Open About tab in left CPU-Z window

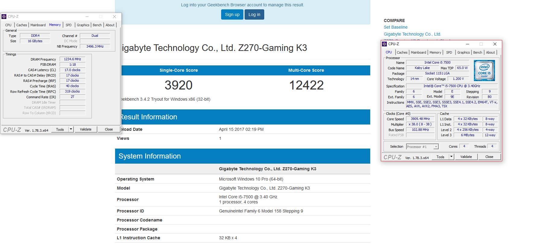point(110,25)
